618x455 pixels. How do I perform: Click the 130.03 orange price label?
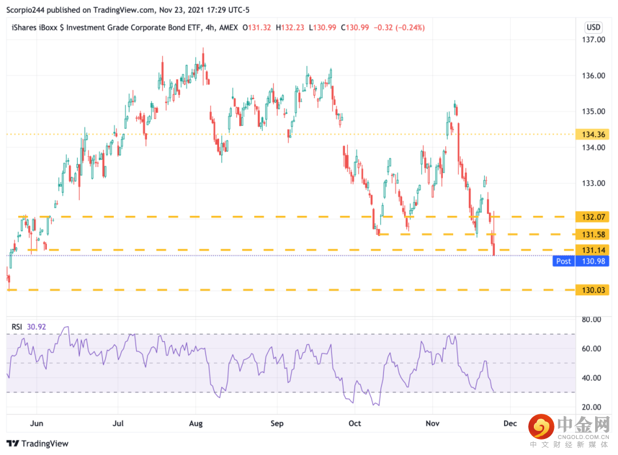point(592,290)
